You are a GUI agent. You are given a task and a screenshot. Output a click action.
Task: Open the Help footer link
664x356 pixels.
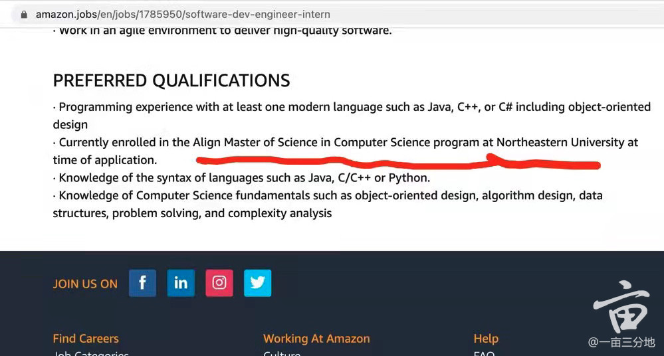point(486,339)
